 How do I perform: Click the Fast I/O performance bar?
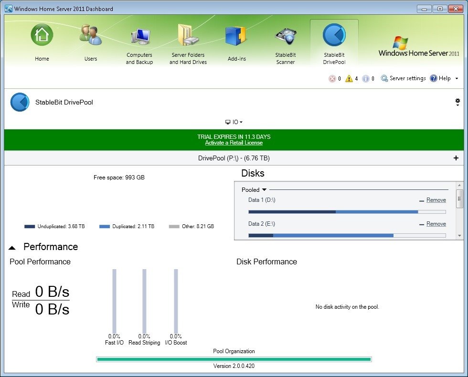[114, 301]
